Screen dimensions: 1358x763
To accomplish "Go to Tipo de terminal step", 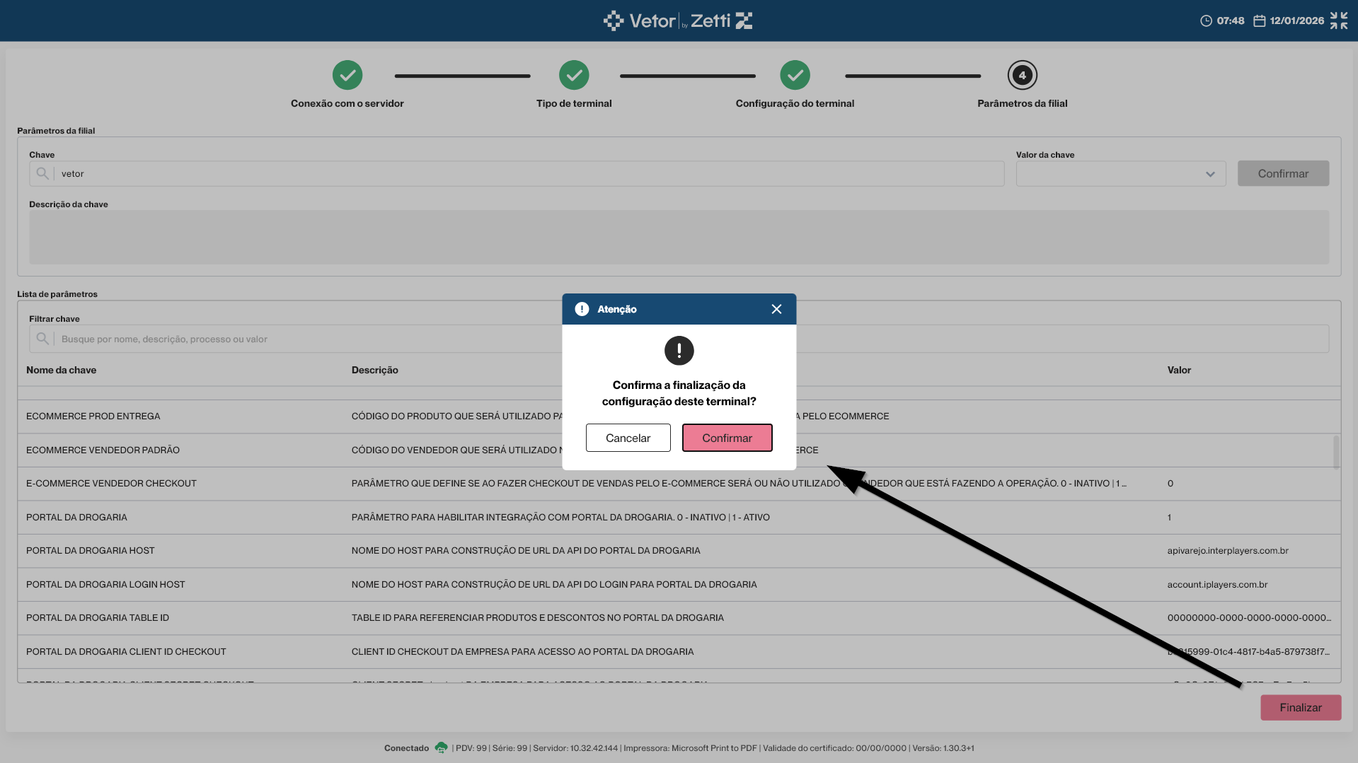I will coord(574,75).
